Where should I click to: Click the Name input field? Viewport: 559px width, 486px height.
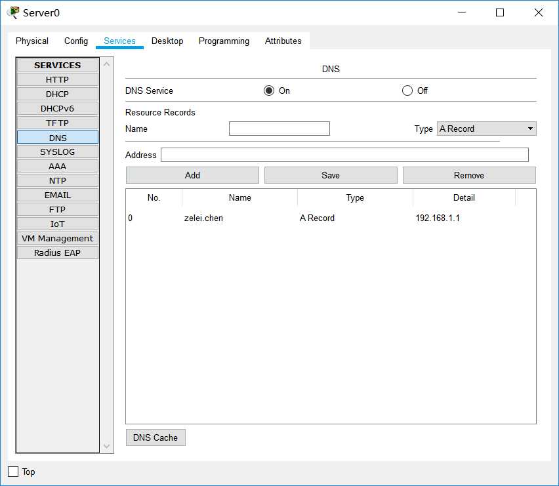tap(279, 129)
